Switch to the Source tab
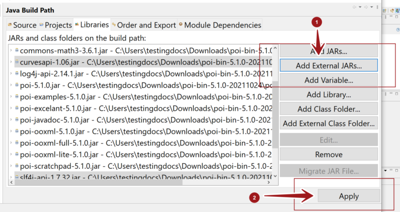This screenshot has height=212, width=400. pyautogui.click(x=22, y=25)
